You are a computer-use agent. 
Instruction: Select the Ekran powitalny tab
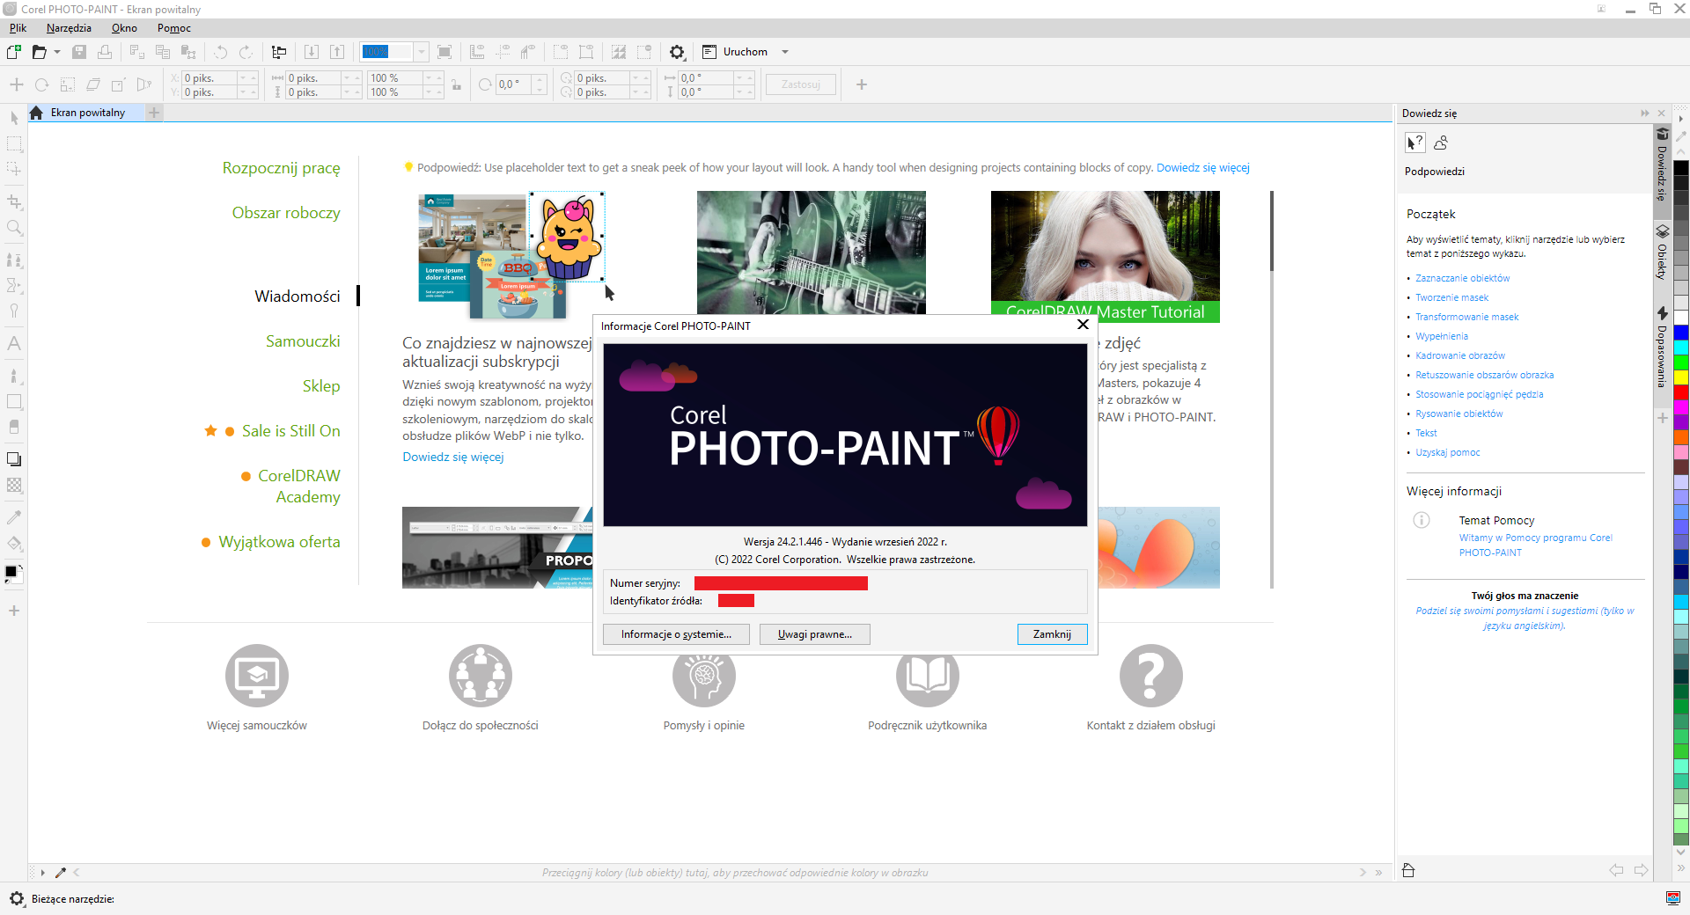click(x=87, y=113)
